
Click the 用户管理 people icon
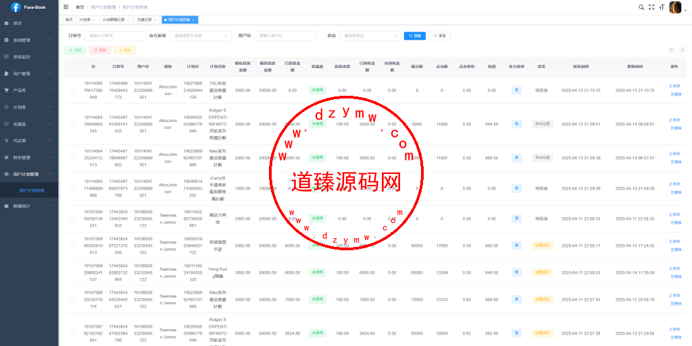6,74
